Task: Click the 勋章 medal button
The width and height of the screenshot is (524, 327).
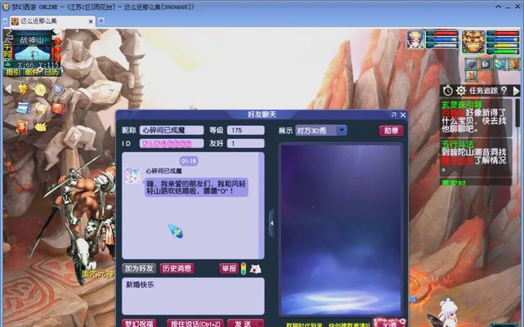Action: click(392, 131)
